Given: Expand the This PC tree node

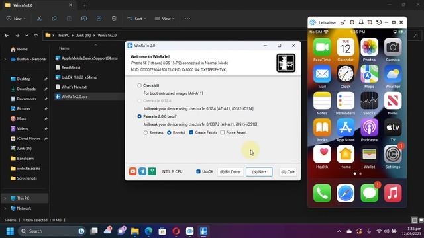Looking at the screenshot, I should [x=5, y=198].
